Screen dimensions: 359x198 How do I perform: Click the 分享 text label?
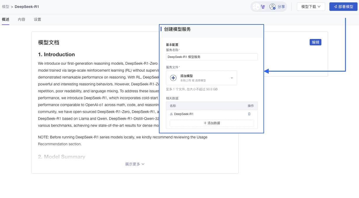pos(281,7)
